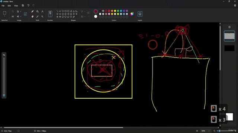
Task: Expand the Selection options arrow
Action: pos(4,16)
